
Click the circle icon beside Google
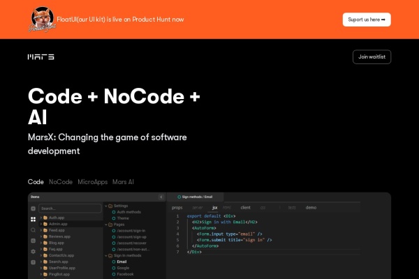point(114,268)
